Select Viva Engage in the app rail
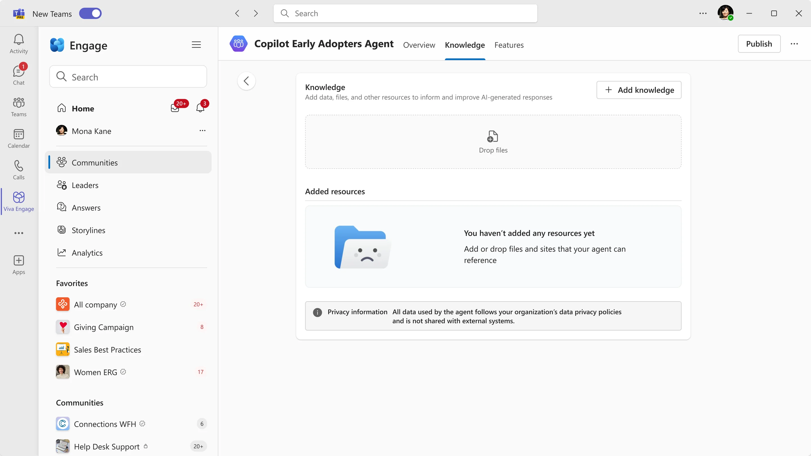This screenshot has width=811, height=456. (19, 202)
